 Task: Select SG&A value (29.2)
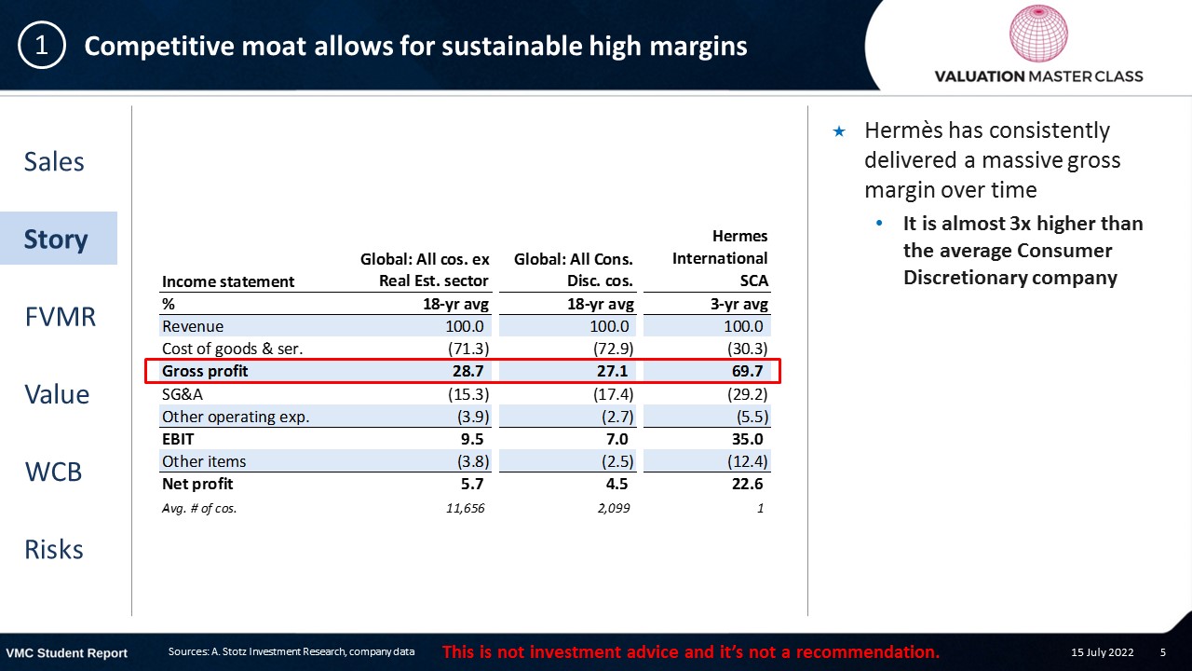point(746,394)
